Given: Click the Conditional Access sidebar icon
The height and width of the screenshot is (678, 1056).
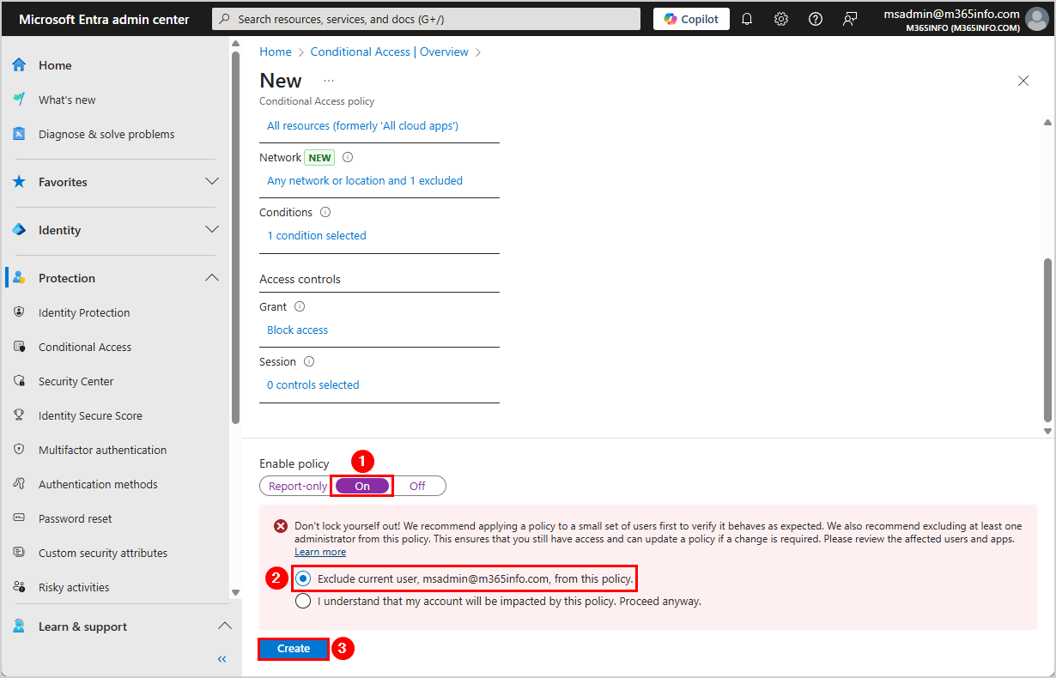Looking at the screenshot, I should point(19,347).
